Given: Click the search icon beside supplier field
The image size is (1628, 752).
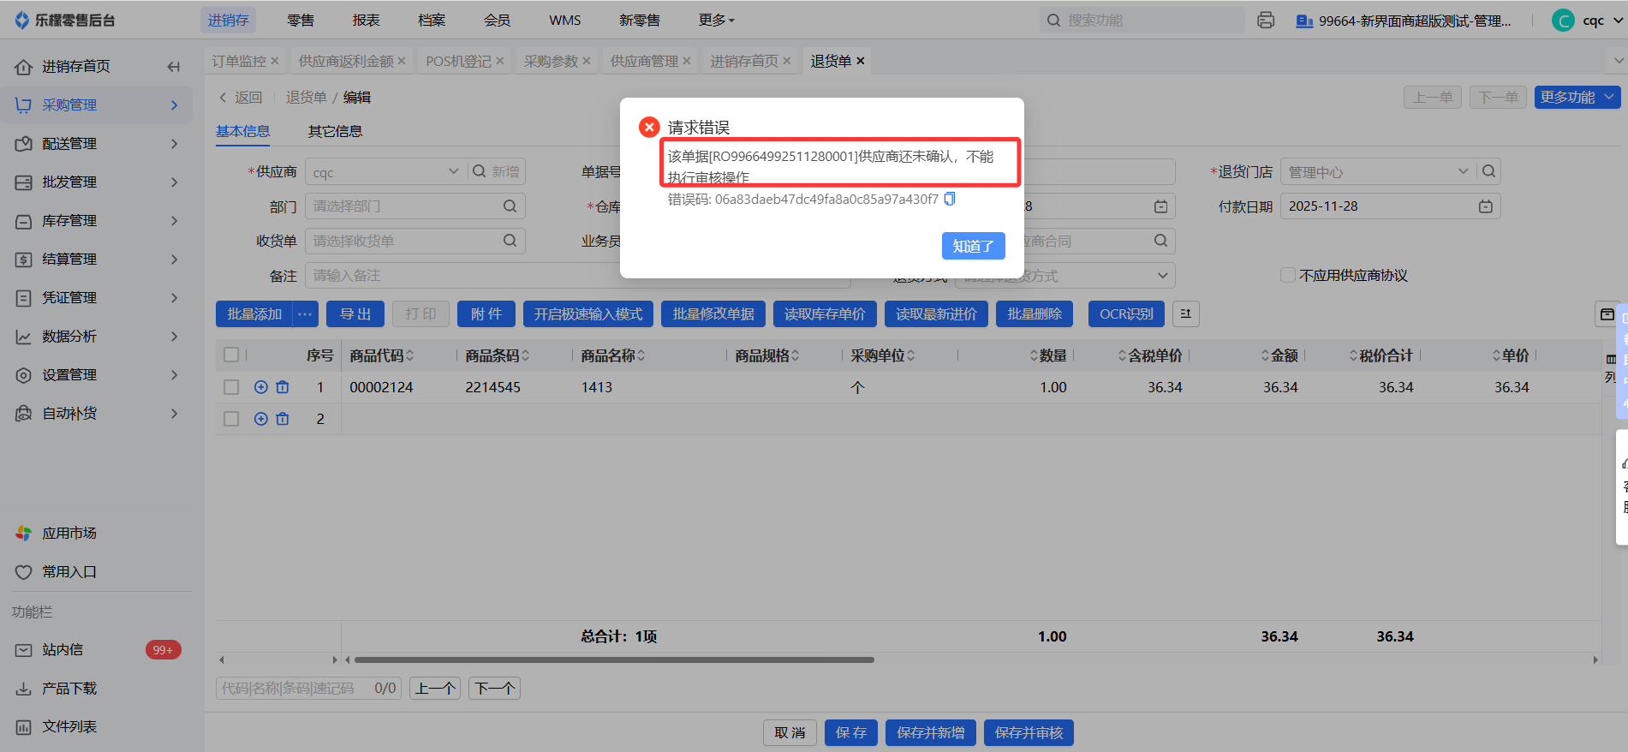Looking at the screenshot, I should pos(480,171).
